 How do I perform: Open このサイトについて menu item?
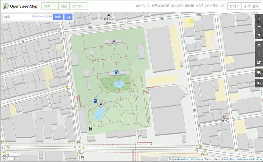tap(215, 6)
